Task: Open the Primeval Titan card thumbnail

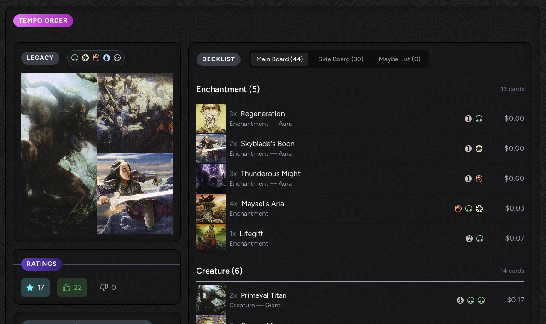Action: (x=211, y=300)
